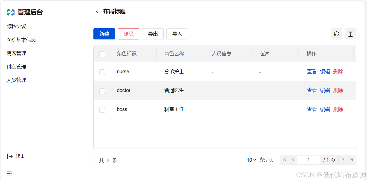
Task: Open the 10 条/页 page size dropdown
Action: pos(251,160)
